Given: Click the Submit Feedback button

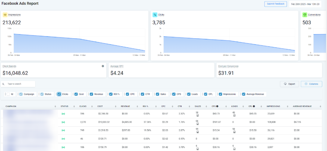Looking at the screenshot, I should (x=275, y=4).
